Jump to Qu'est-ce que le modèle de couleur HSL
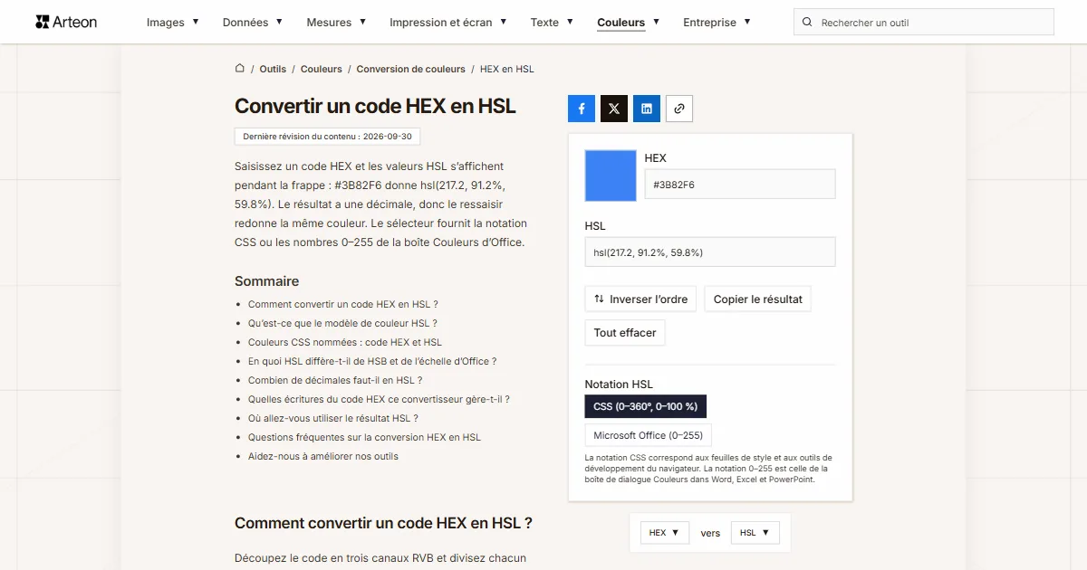Image resolution: width=1087 pixels, height=570 pixels. [x=342, y=324]
